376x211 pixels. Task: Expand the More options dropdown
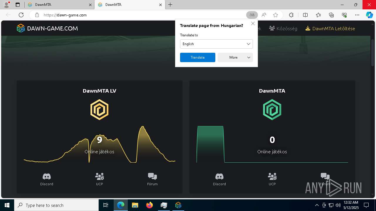coord(235,57)
